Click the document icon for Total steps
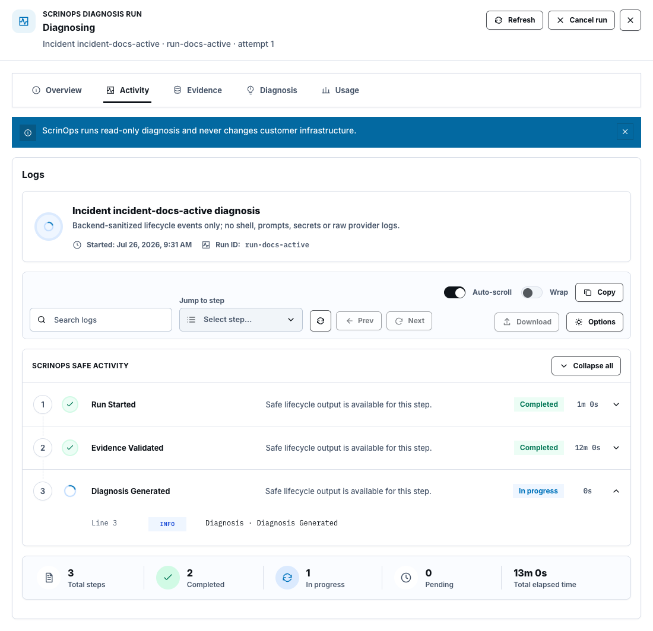653x631 pixels. click(x=49, y=578)
